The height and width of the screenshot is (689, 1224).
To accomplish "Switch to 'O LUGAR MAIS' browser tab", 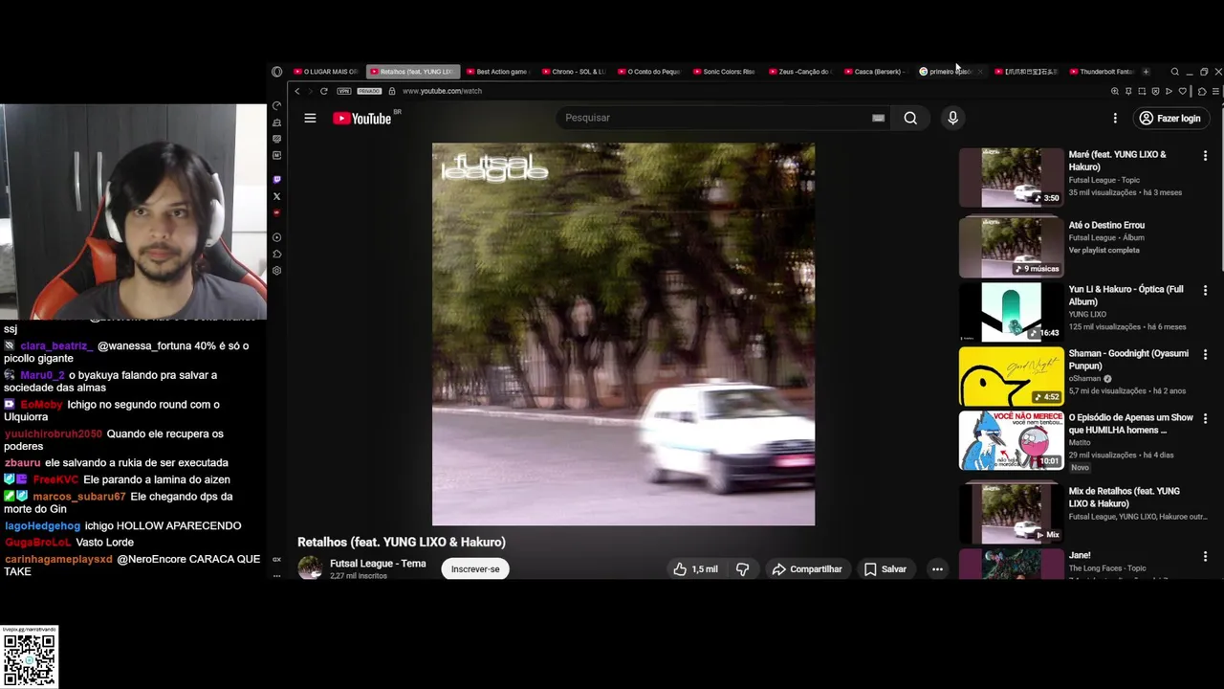I will pos(326,72).
